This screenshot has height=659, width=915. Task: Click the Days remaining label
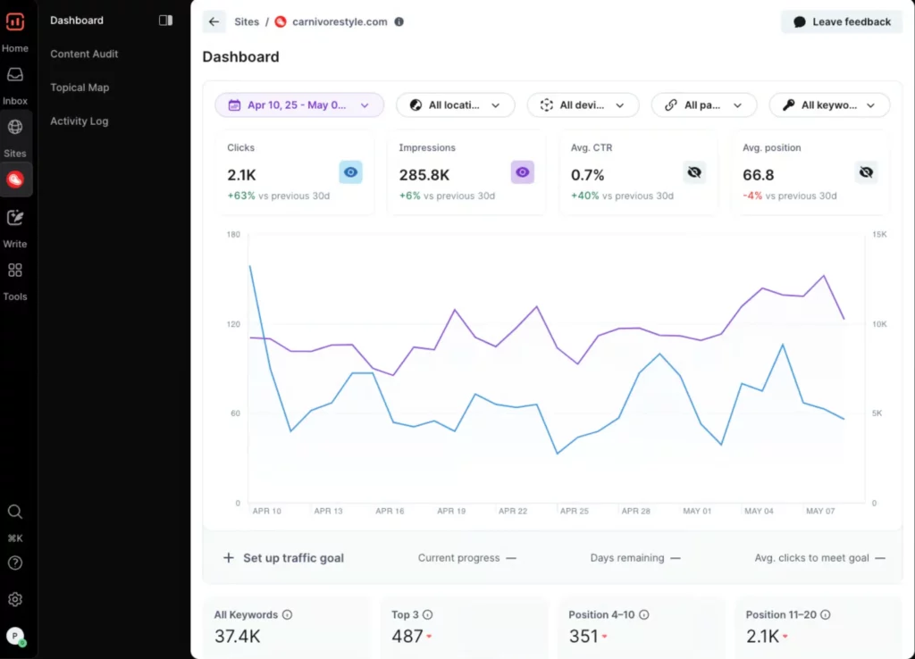pos(626,558)
